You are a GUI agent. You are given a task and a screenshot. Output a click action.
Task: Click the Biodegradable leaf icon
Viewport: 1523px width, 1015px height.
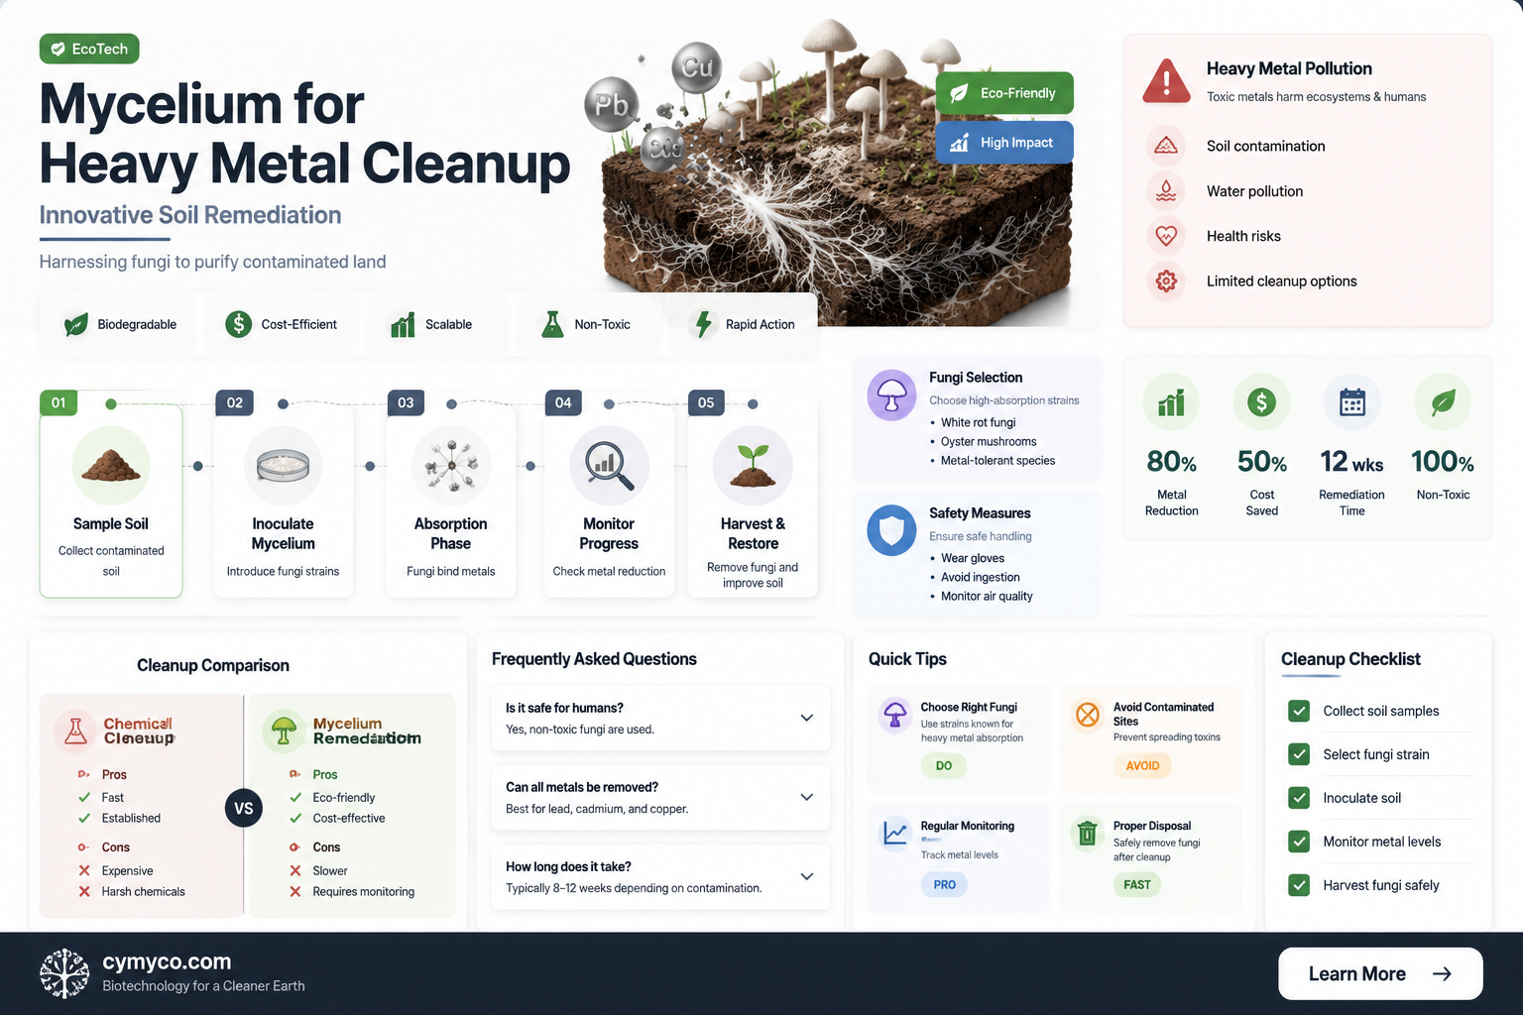coord(76,324)
